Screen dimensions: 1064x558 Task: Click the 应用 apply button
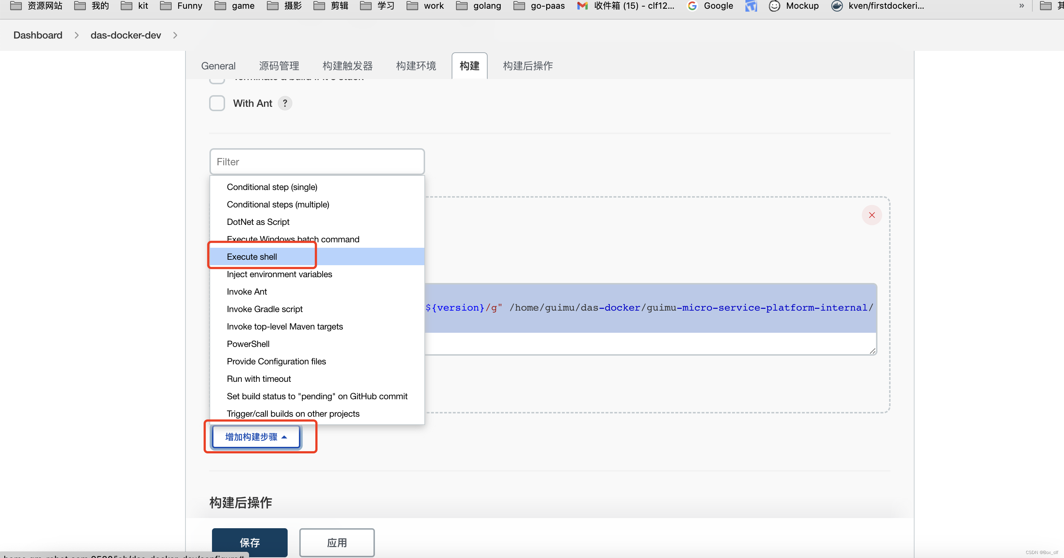click(337, 542)
